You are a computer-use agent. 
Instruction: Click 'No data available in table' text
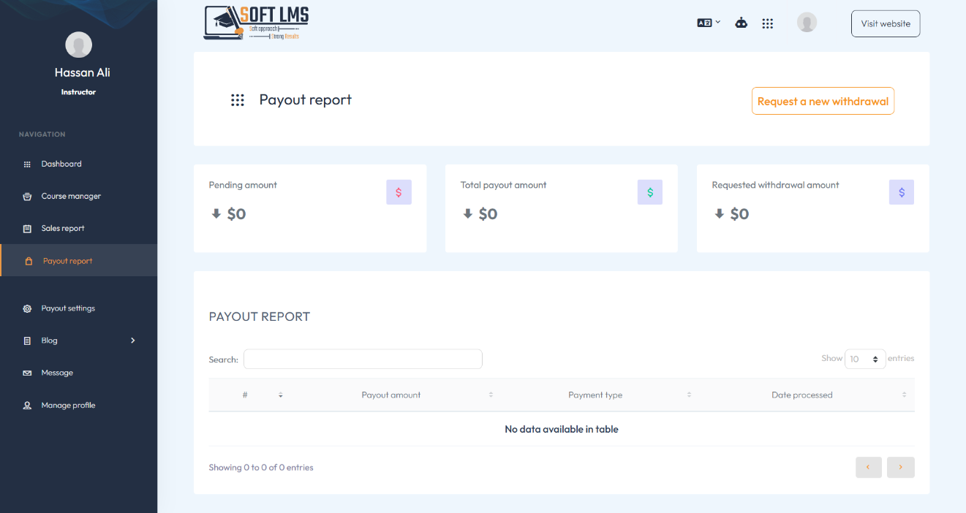[562, 429]
